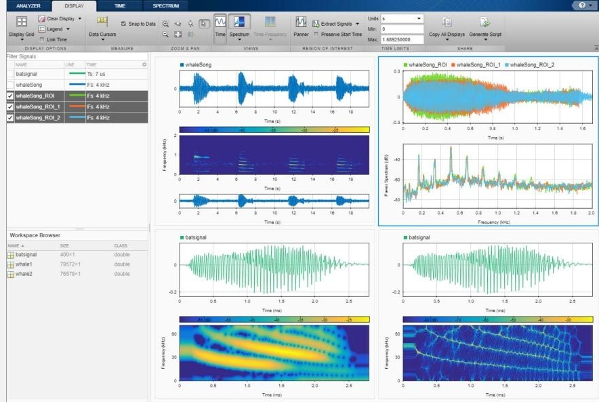Switch to the ANALYZER tab

pyautogui.click(x=28, y=5)
